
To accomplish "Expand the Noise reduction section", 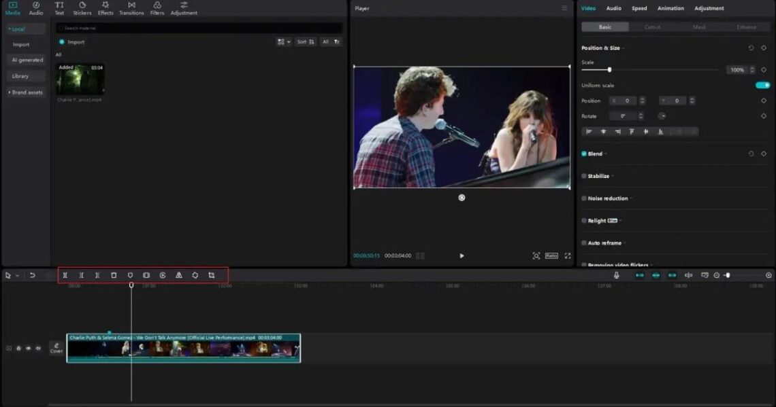I will 630,198.
